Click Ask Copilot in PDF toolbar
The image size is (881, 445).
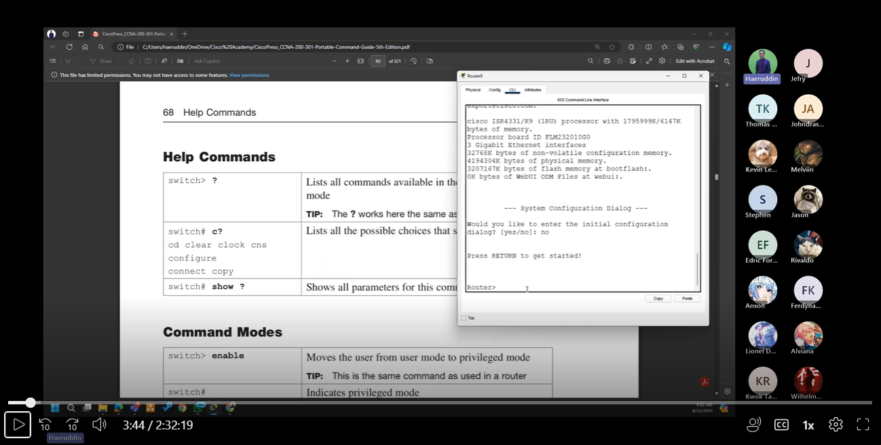coord(207,61)
